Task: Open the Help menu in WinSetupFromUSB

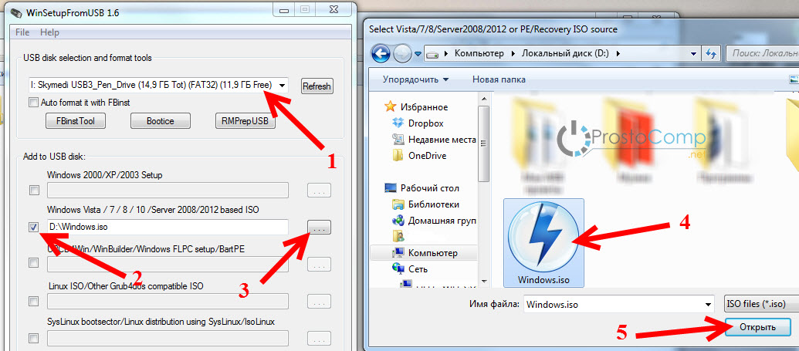Action: click(49, 32)
